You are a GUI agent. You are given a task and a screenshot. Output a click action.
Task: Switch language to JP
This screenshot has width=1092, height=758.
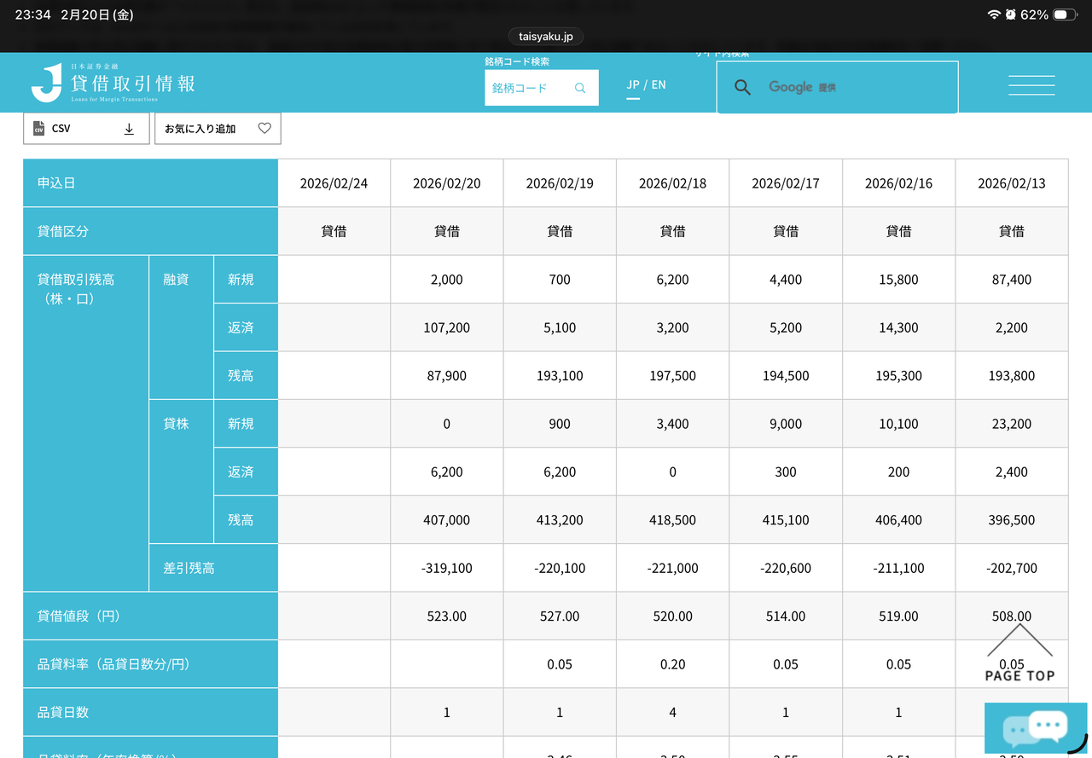[x=633, y=85]
